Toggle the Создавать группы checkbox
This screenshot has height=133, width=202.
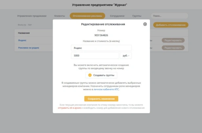90,75
